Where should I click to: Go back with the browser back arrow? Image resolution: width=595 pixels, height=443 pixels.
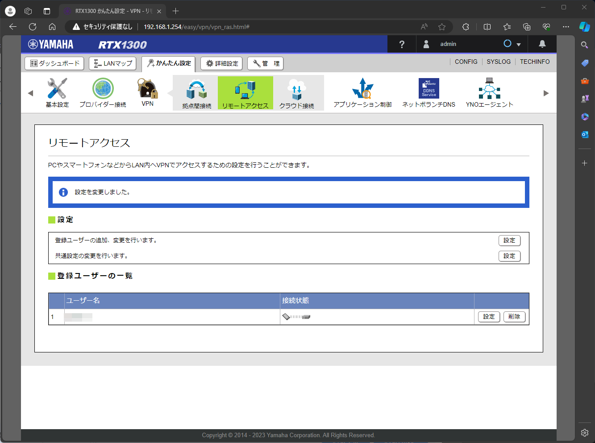[13, 27]
